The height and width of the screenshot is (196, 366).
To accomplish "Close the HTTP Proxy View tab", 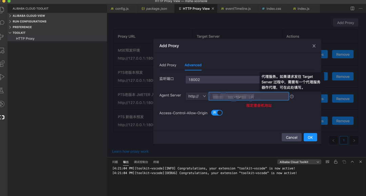I will [213, 8].
